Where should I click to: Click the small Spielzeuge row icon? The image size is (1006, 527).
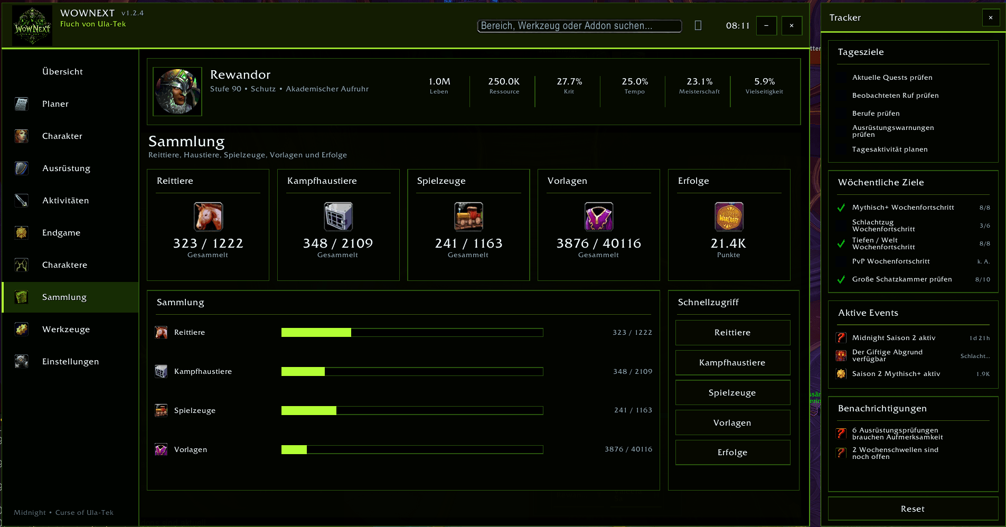coord(161,410)
